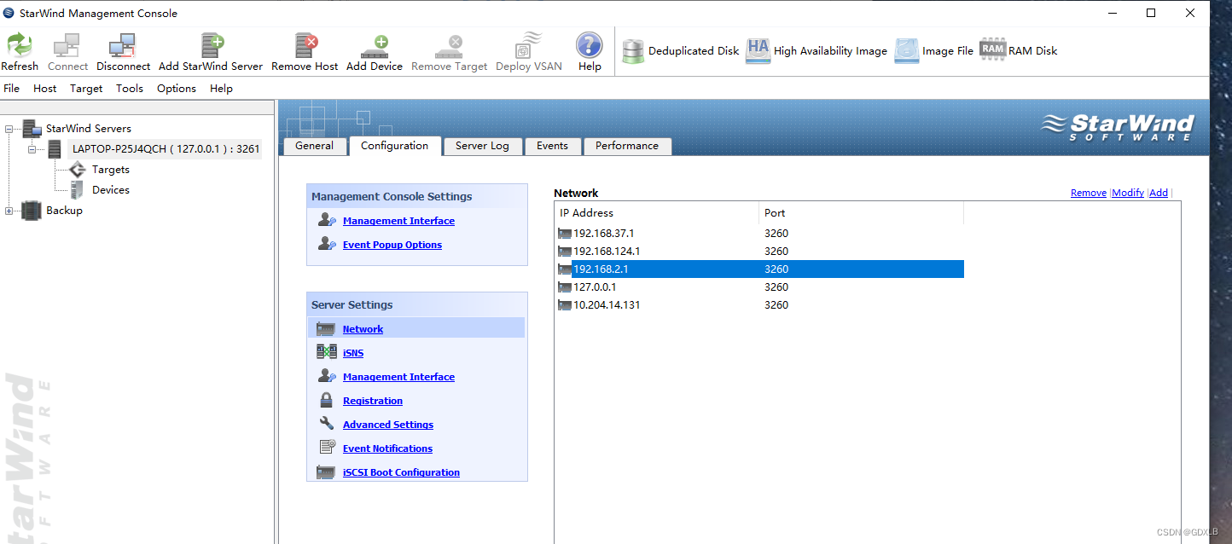Open the Network server settings link

click(x=363, y=329)
